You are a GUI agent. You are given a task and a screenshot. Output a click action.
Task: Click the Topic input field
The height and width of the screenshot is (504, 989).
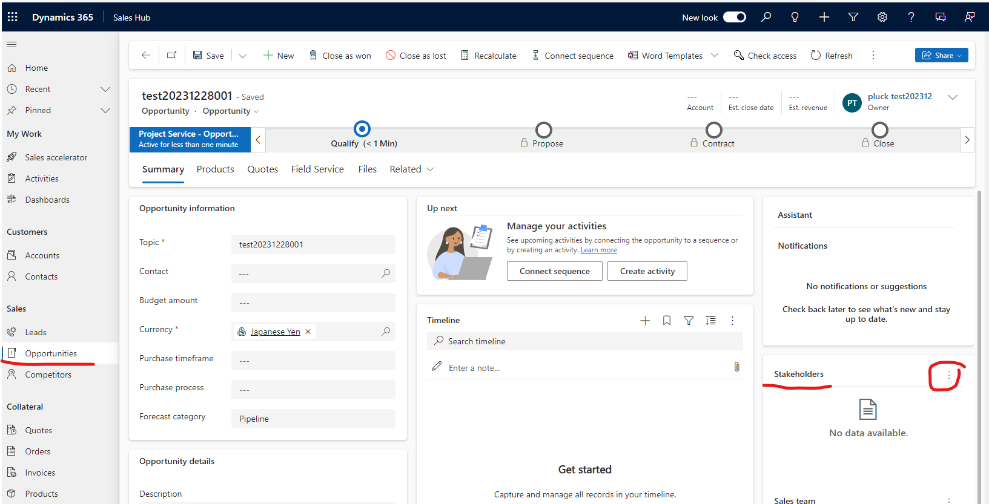click(313, 244)
